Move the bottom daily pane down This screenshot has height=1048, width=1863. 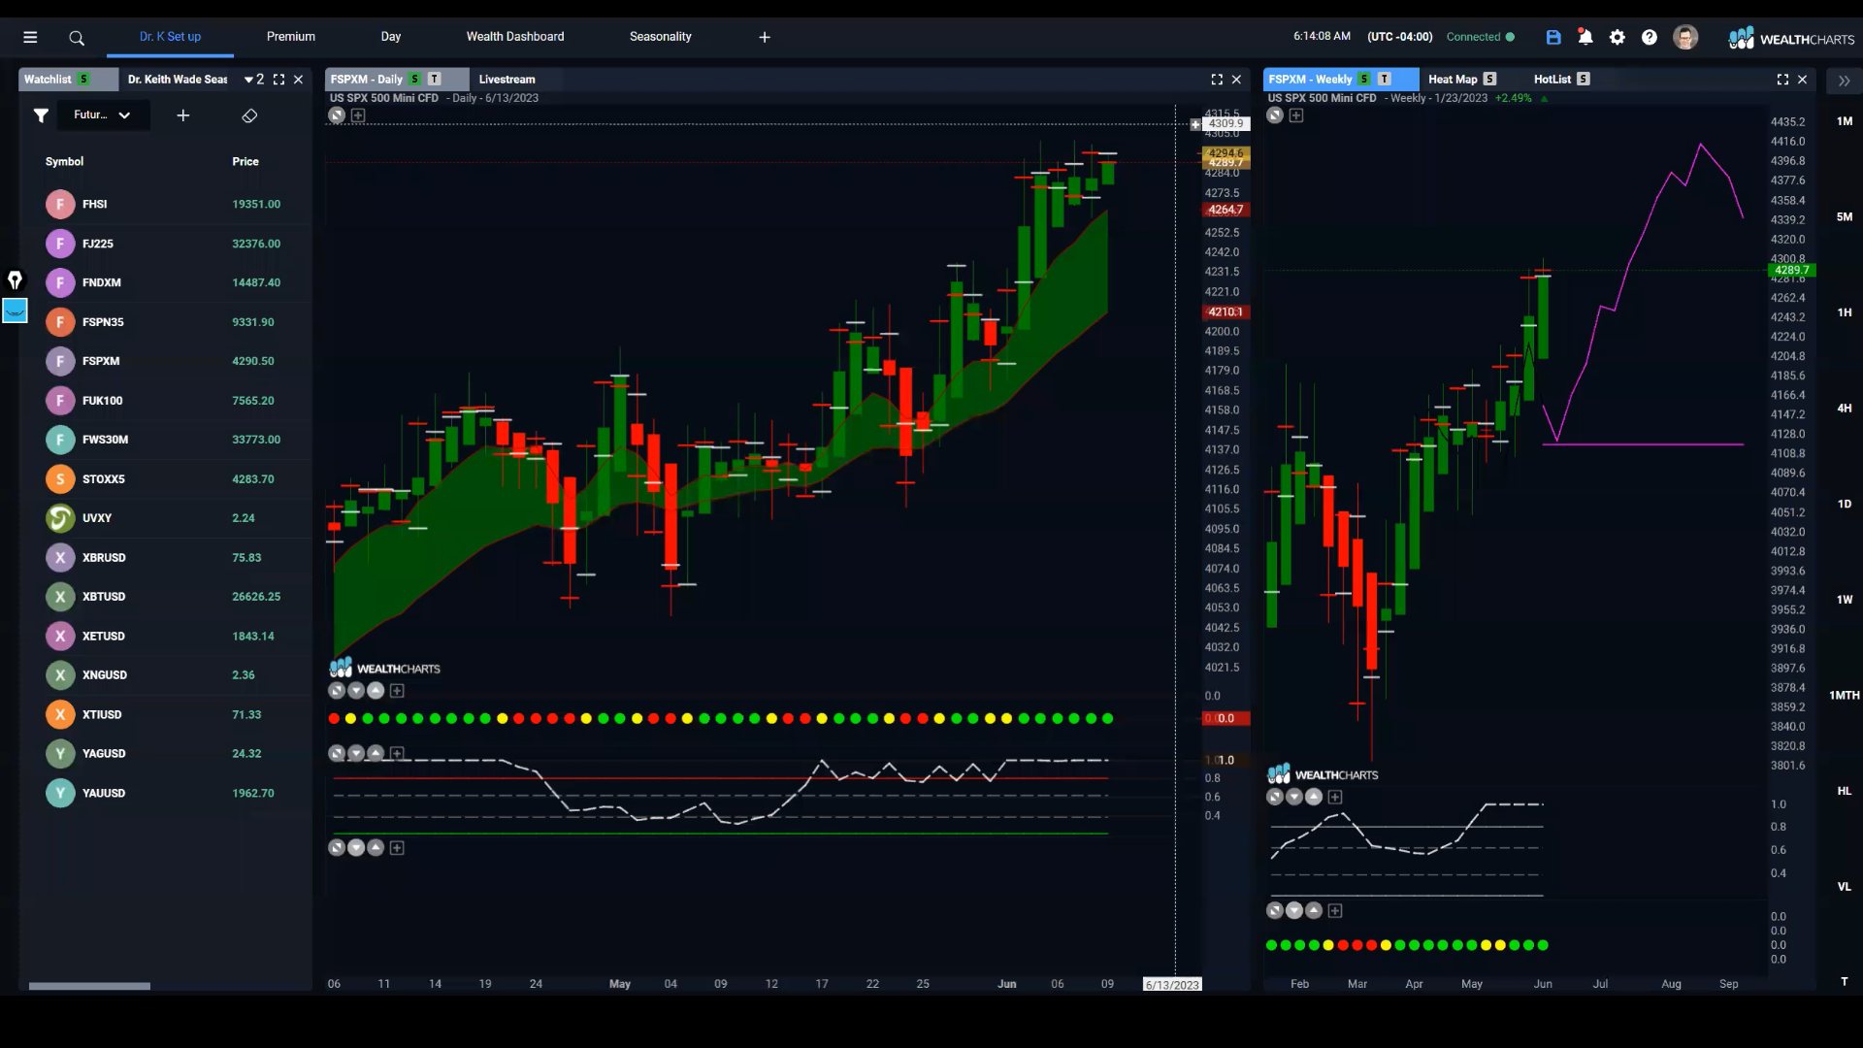coord(356,848)
